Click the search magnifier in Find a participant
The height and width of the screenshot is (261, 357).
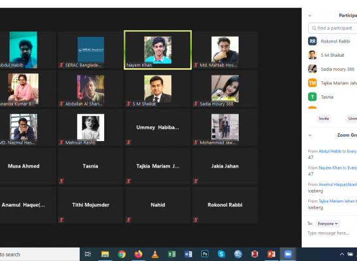pos(314,28)
